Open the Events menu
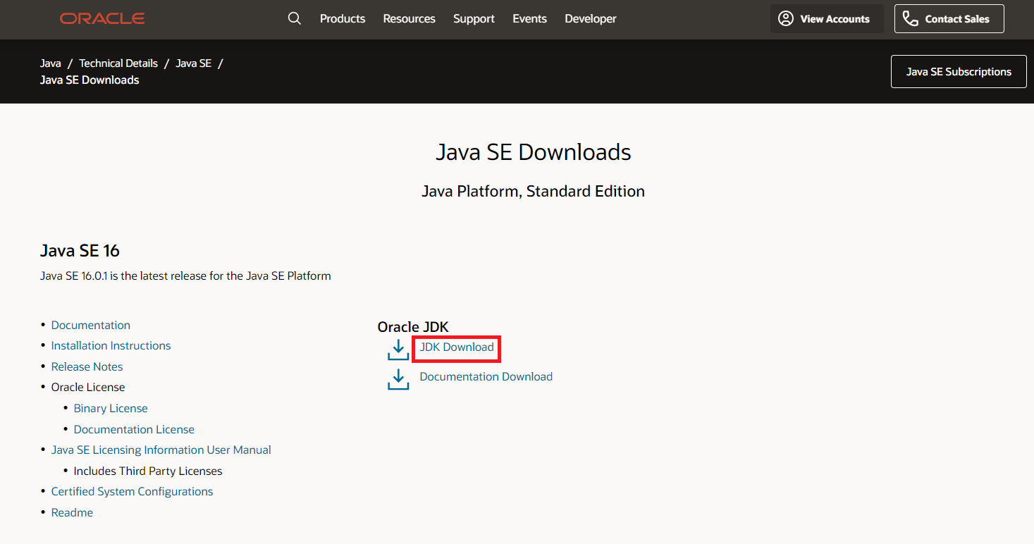The width and height of the screenshot is (1034, 544). (530, 19)
